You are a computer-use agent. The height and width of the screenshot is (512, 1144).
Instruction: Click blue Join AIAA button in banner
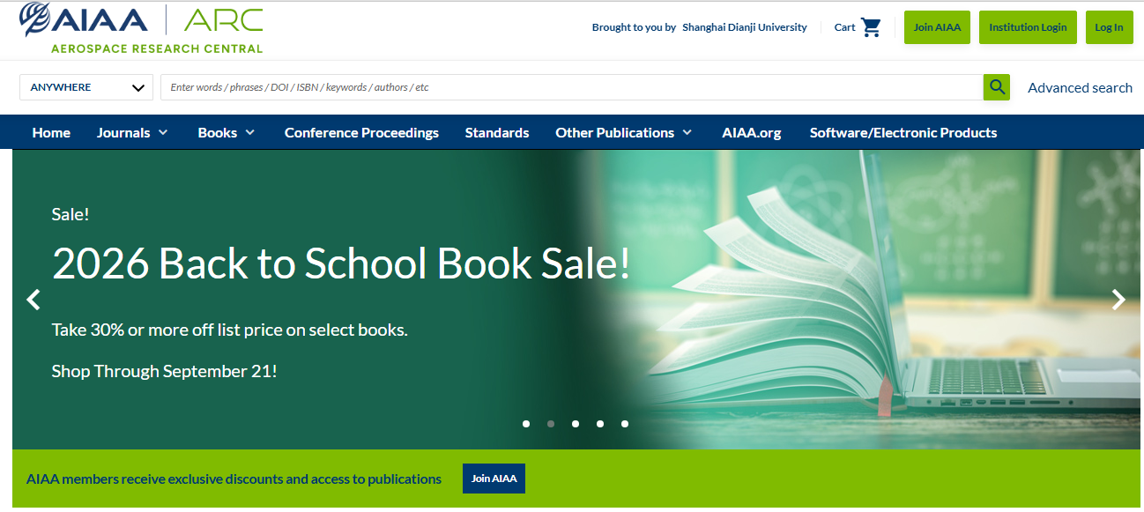point(494,479)
